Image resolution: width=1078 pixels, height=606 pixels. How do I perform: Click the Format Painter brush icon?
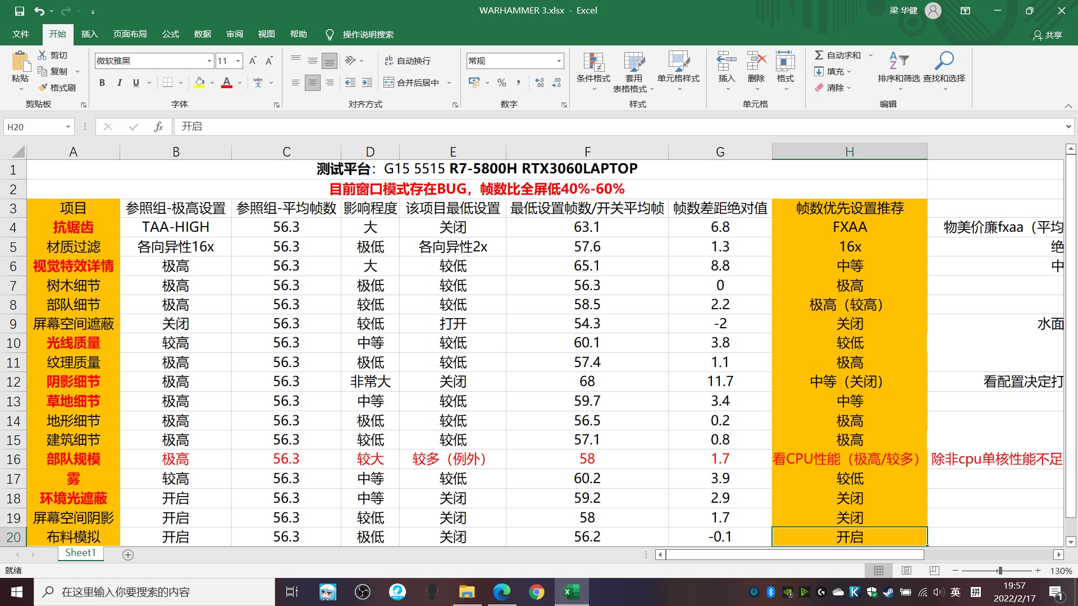pos(43,88)
